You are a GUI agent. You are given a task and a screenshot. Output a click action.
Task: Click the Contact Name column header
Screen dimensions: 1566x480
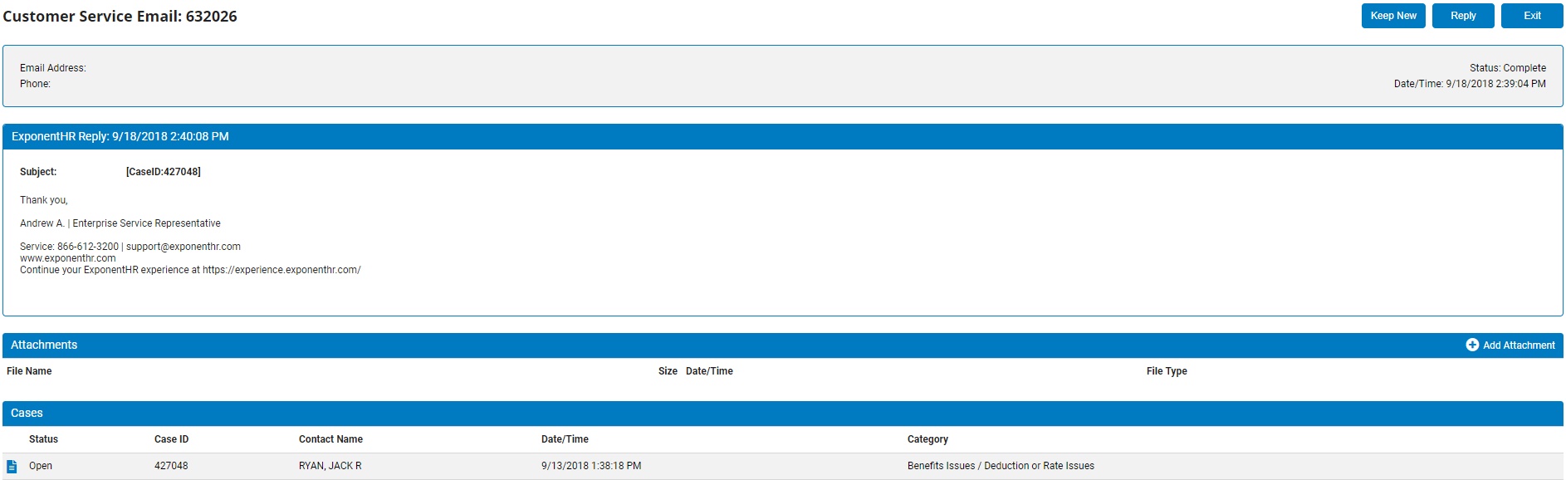point(330,439)
